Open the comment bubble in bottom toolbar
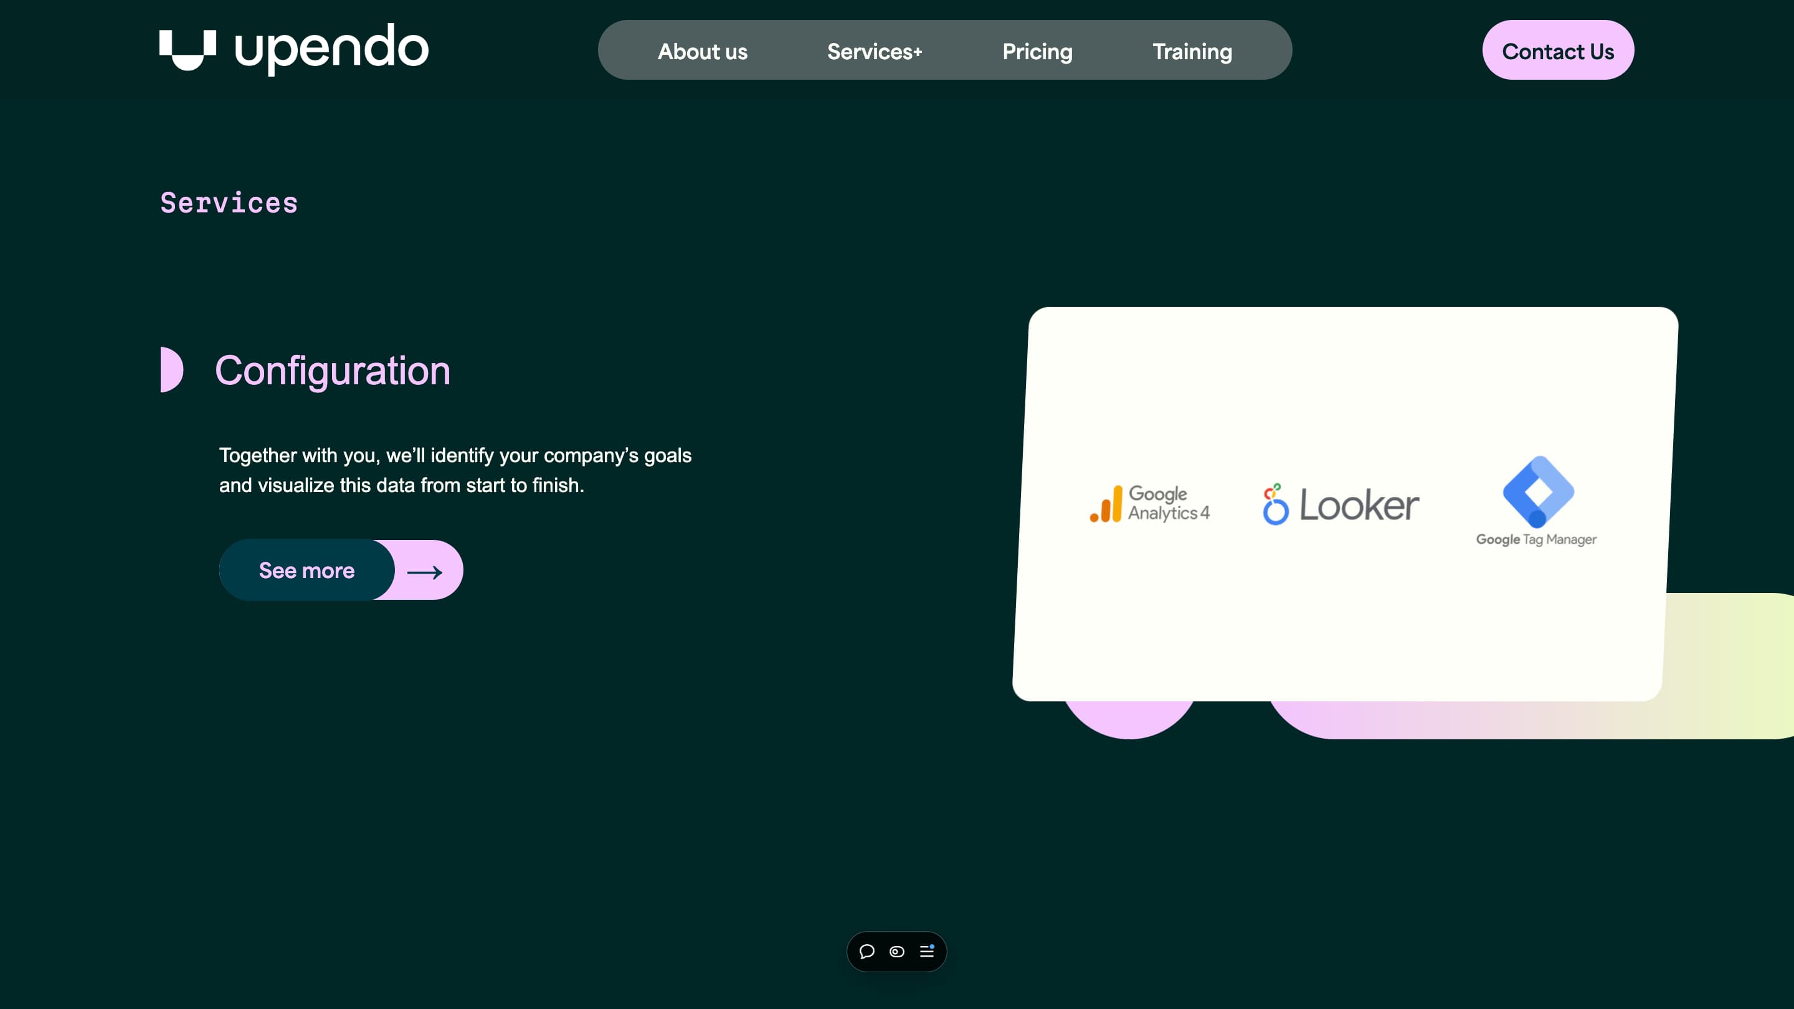Screen dimensions: 1794x1009 click(x=866, y=951)
